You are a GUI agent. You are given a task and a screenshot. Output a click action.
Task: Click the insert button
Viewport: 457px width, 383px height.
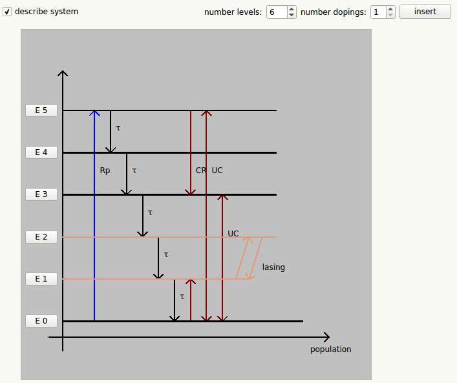(x=425, y=12)
